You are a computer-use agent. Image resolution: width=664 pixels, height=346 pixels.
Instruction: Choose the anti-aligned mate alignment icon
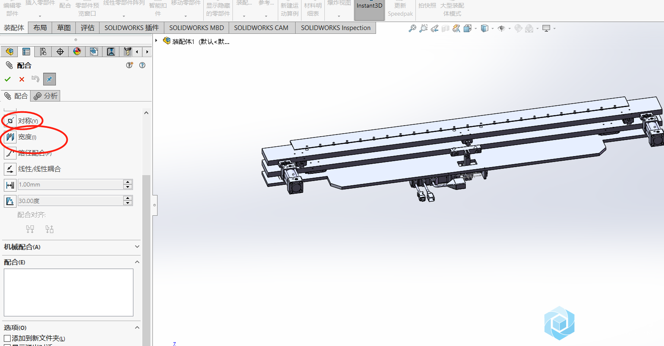[x=50, y=229]
